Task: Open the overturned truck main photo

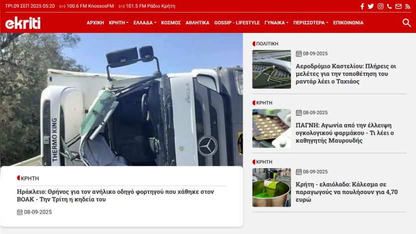Action: pyautogui.click(x=122, y=100)
